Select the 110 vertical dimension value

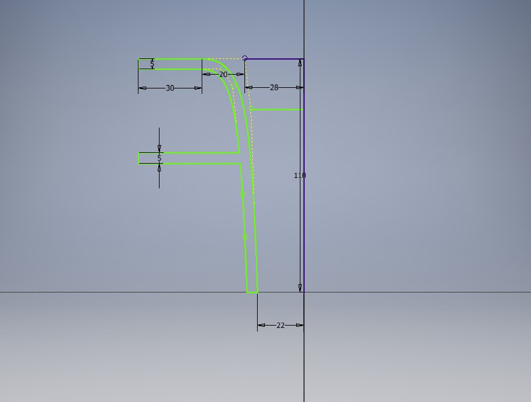(300, 175)
